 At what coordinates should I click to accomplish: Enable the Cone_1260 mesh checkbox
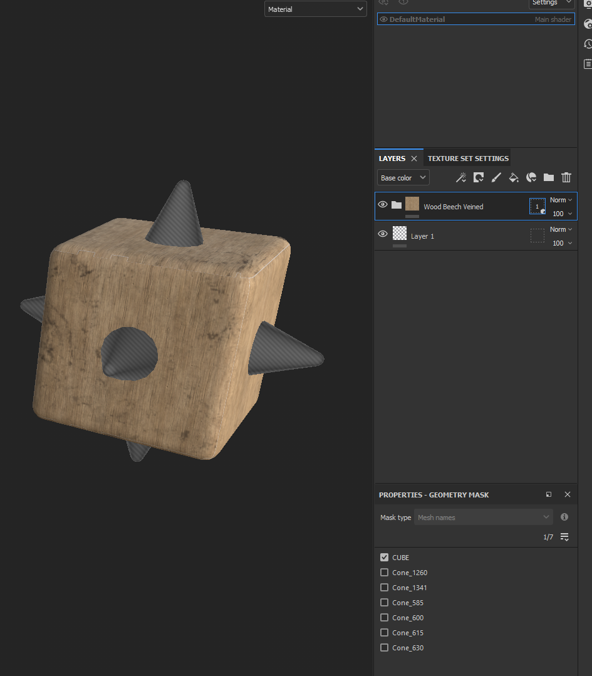point(384,572)
